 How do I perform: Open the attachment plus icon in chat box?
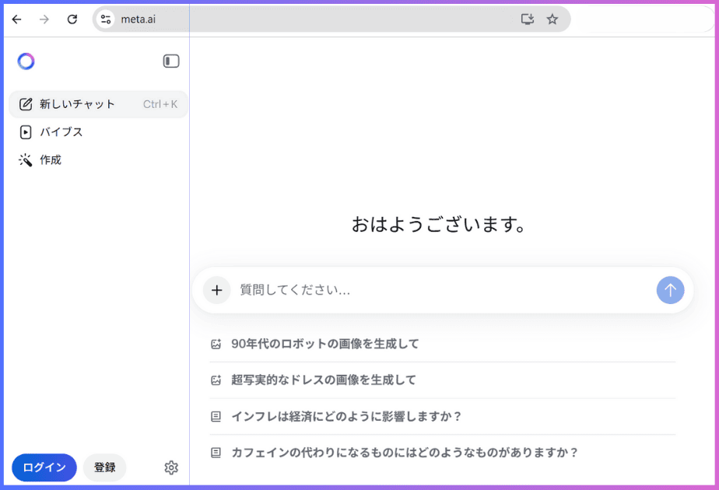[x=217, y=290]
